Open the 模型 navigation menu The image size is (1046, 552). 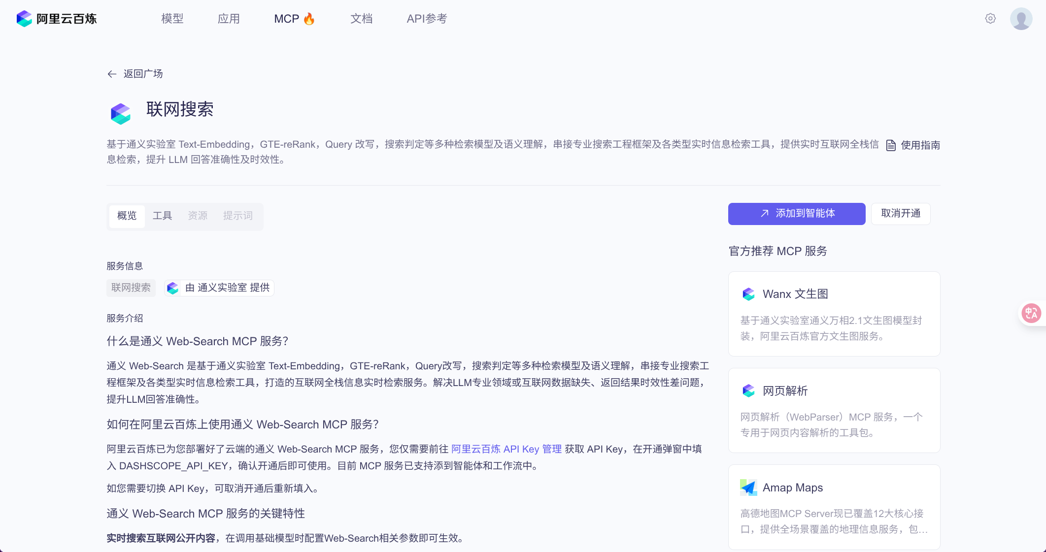172,19
